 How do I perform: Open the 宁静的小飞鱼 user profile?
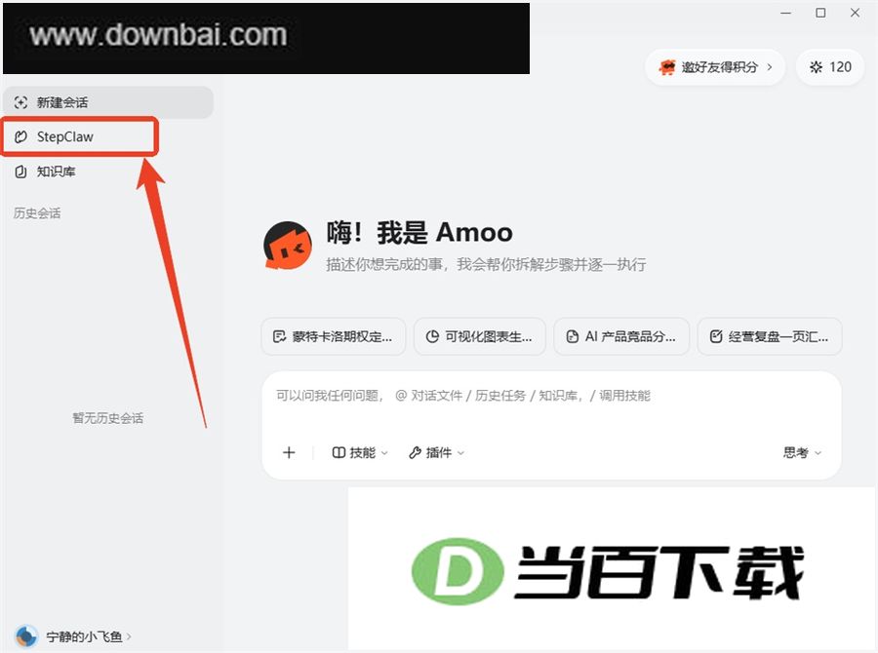(73, 636)
